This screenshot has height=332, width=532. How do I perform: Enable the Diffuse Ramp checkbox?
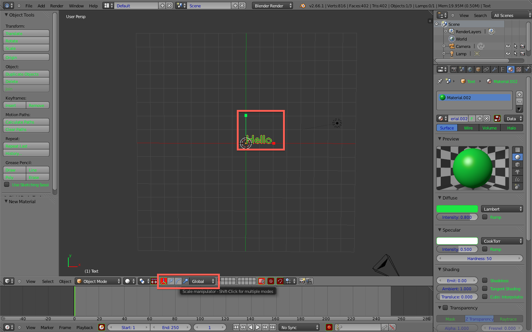point(485,217)
